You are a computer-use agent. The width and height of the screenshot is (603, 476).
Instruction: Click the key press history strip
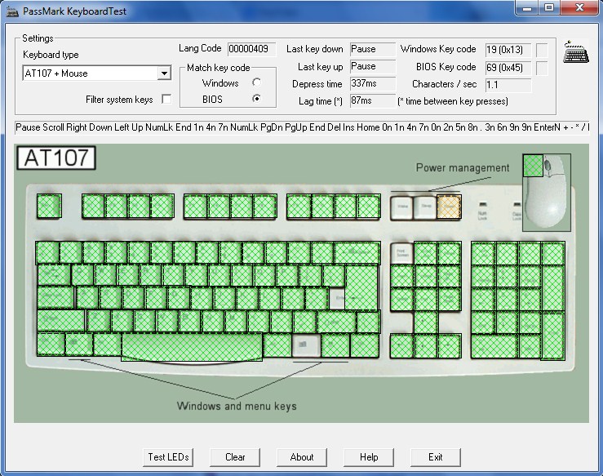(302, 127)
